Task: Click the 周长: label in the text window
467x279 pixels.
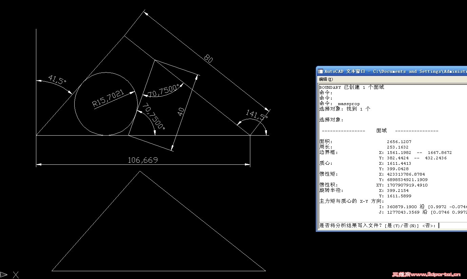Action: (x=326, y=147)
